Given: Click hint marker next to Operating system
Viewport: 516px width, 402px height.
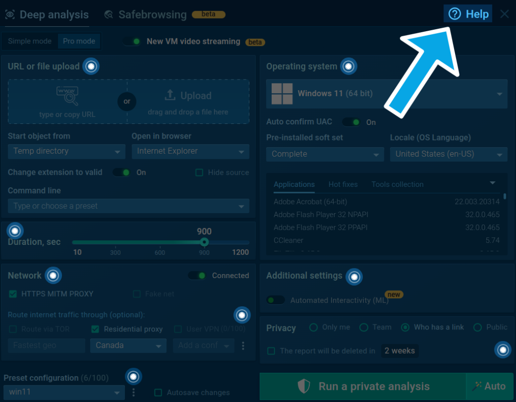Looking at the screenshot, I should click(349, 66).
